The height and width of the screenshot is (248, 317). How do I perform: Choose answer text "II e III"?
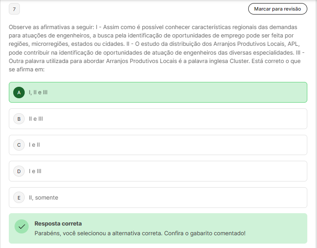(x=36, y=119)
